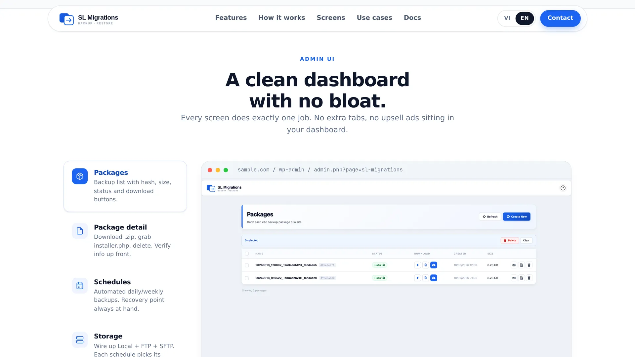Image resolution: width=635 pixels, height=357 pixels.
Task: Click the SL Migrations logo inside the dashboard
Action: click(224, 188)
